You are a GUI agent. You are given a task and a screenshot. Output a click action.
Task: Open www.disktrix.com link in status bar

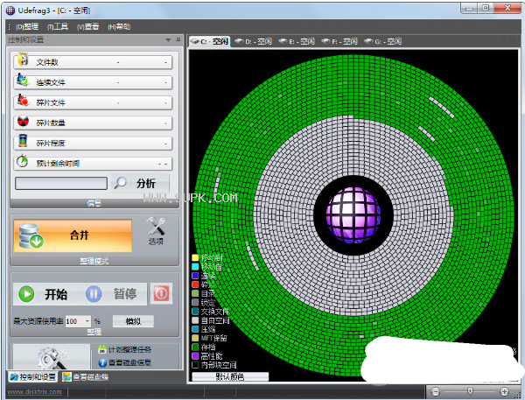coord(34,391)
